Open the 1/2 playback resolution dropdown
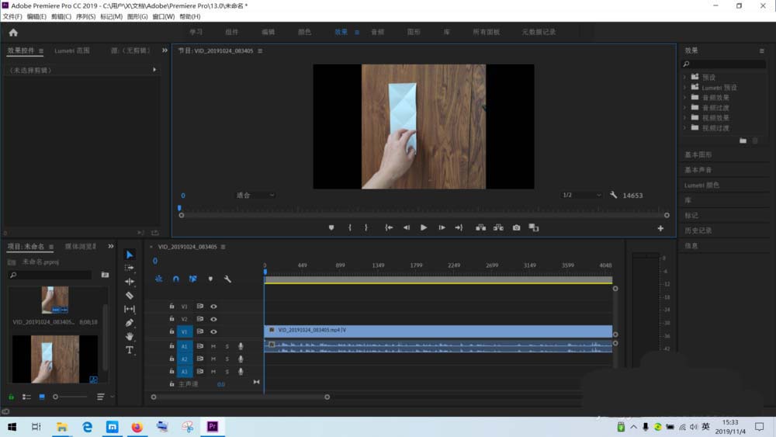The image size is (776, 437). pyautogui.click(x=581, y=196)
